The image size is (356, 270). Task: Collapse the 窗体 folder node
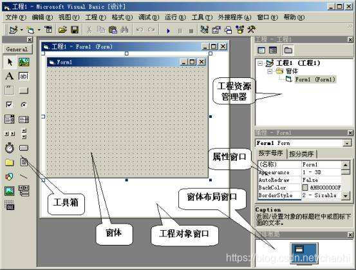tap(270, 72)
